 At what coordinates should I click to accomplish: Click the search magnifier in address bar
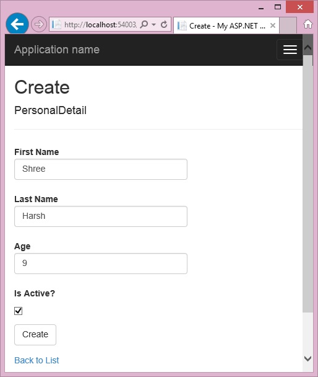[x=144, y=24]
